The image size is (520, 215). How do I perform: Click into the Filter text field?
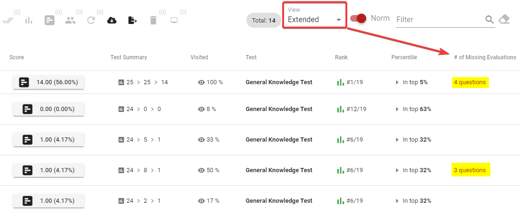(440, 19)
